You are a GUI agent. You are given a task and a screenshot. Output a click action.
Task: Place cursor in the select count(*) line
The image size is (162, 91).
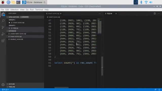(x=75, y=63)
